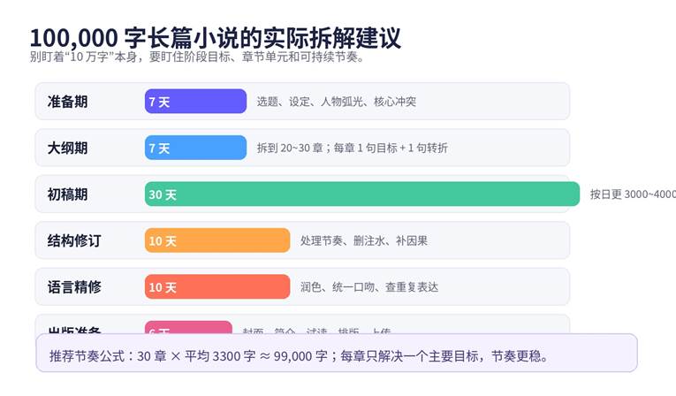Click the slide title about 100,000 字长篇小说

(215, 38)
